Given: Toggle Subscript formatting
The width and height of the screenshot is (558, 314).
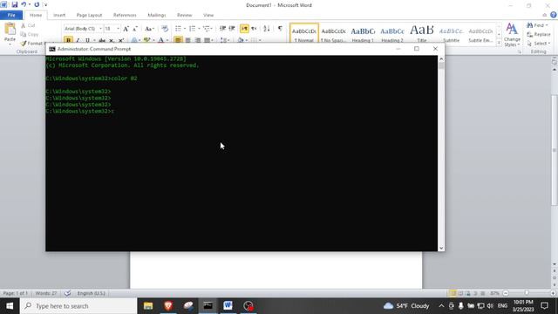Looking at the screenshot, I should click(112, 40).
